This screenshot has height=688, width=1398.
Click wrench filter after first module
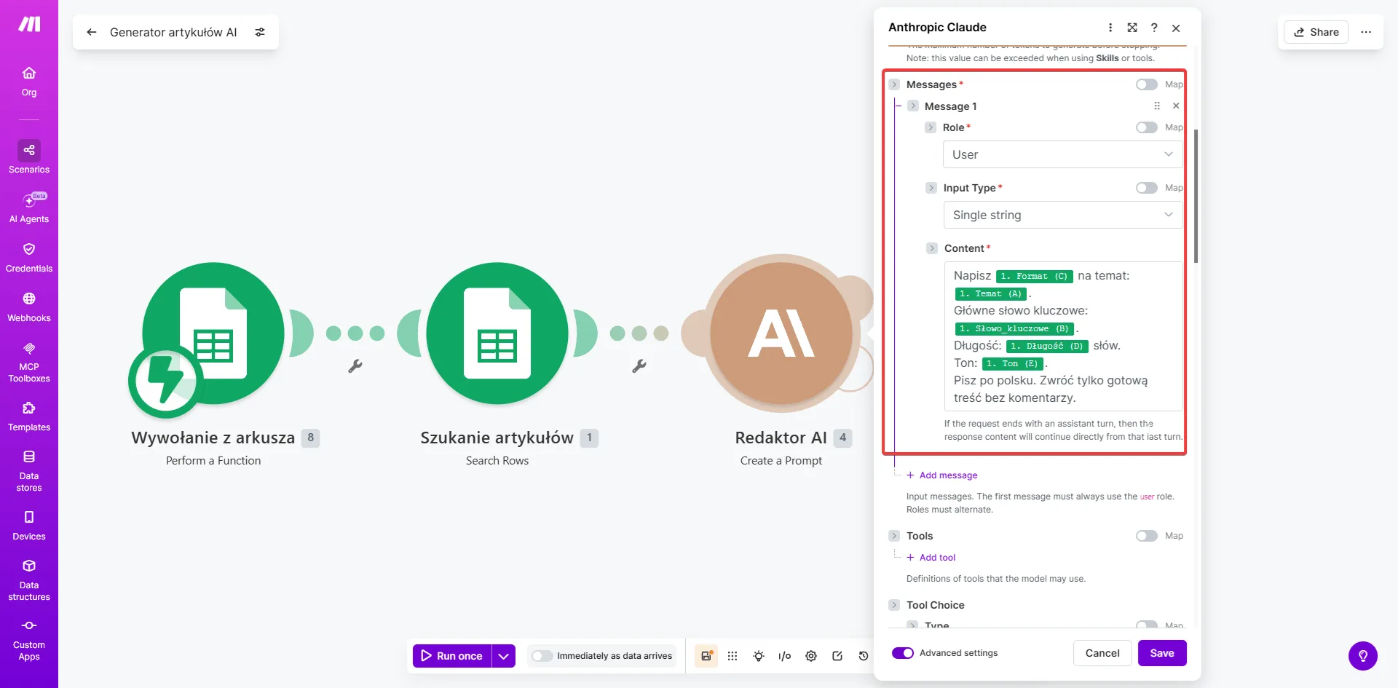[x=355, y=366]
